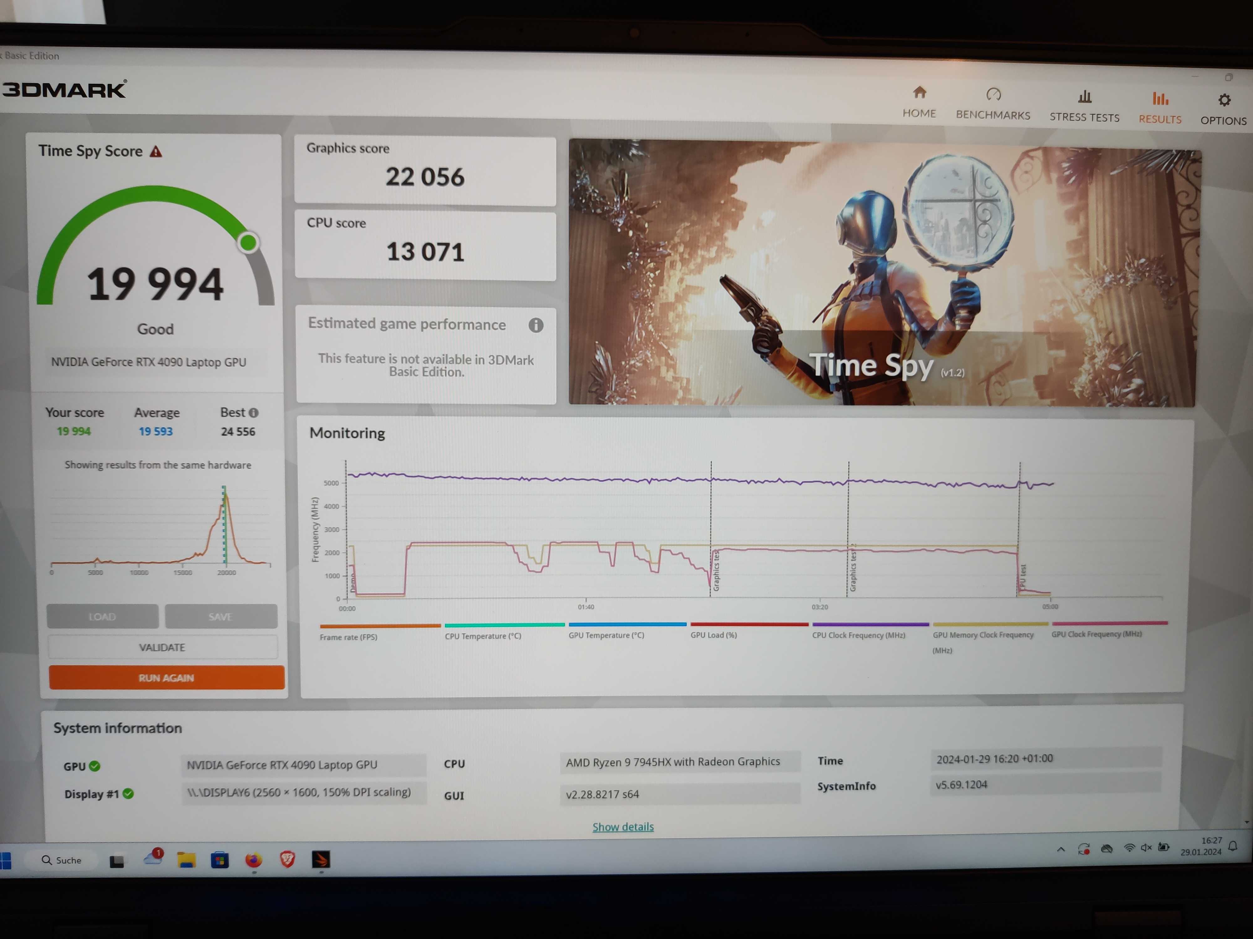Open the Benchmarks gauge icon
1253x939 pixels.
tap(993, 95)
